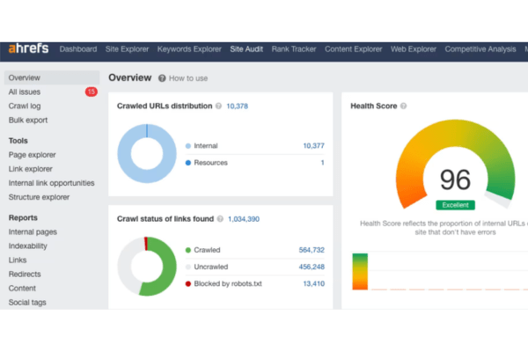Click the Uncrawled count 456,248
Image resolution: width=528 pixels, height=352 pixels.
pos(312,268)
